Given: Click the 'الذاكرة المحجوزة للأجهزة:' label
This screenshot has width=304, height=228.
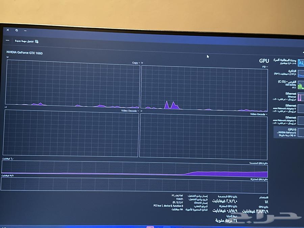Looking at the screenshot, I should [196, 210].
